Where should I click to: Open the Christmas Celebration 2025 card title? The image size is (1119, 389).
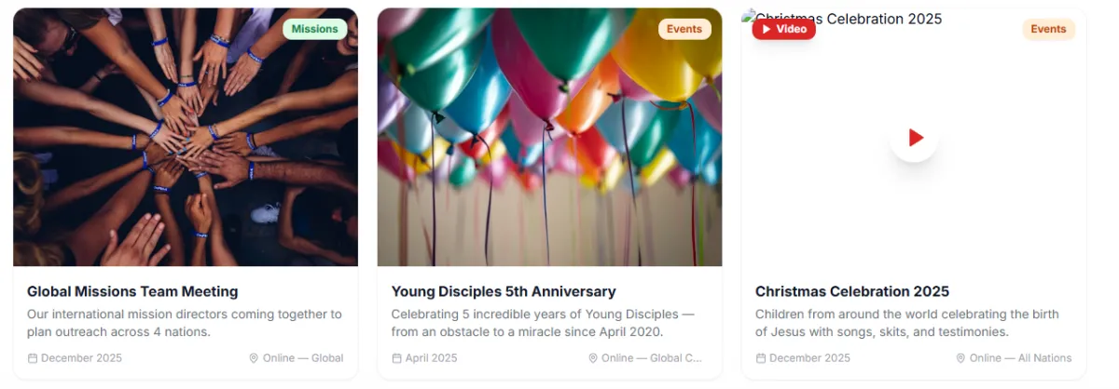tap(852, 291)
